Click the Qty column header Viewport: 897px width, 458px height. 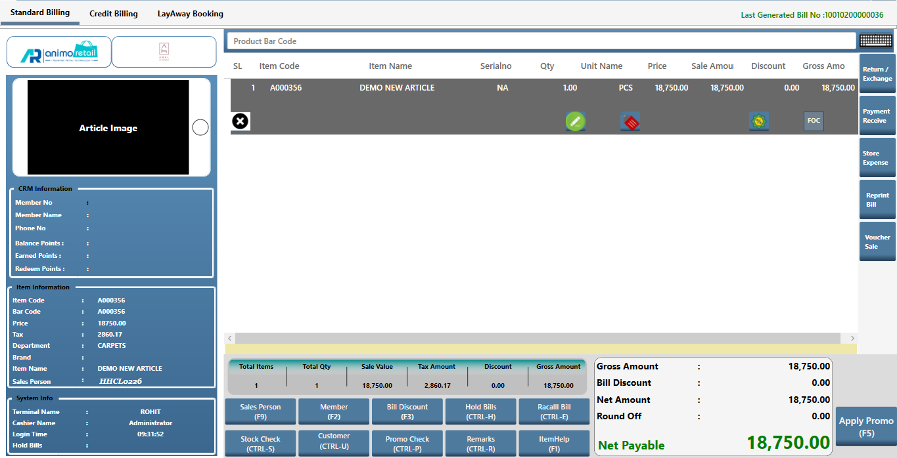[547, 66]
